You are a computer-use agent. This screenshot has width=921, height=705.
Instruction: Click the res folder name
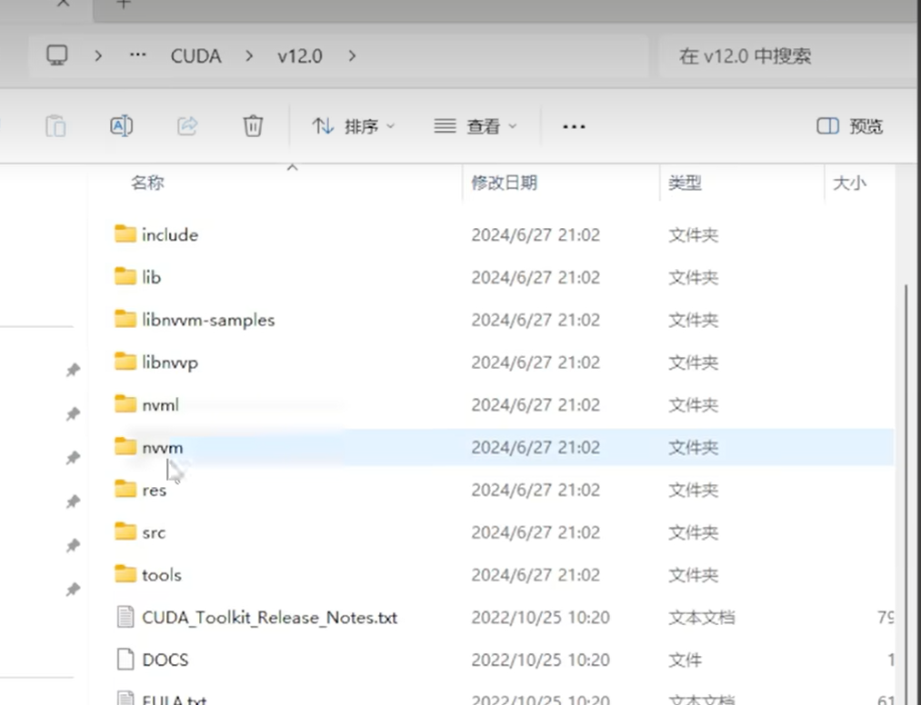(154, 491)
